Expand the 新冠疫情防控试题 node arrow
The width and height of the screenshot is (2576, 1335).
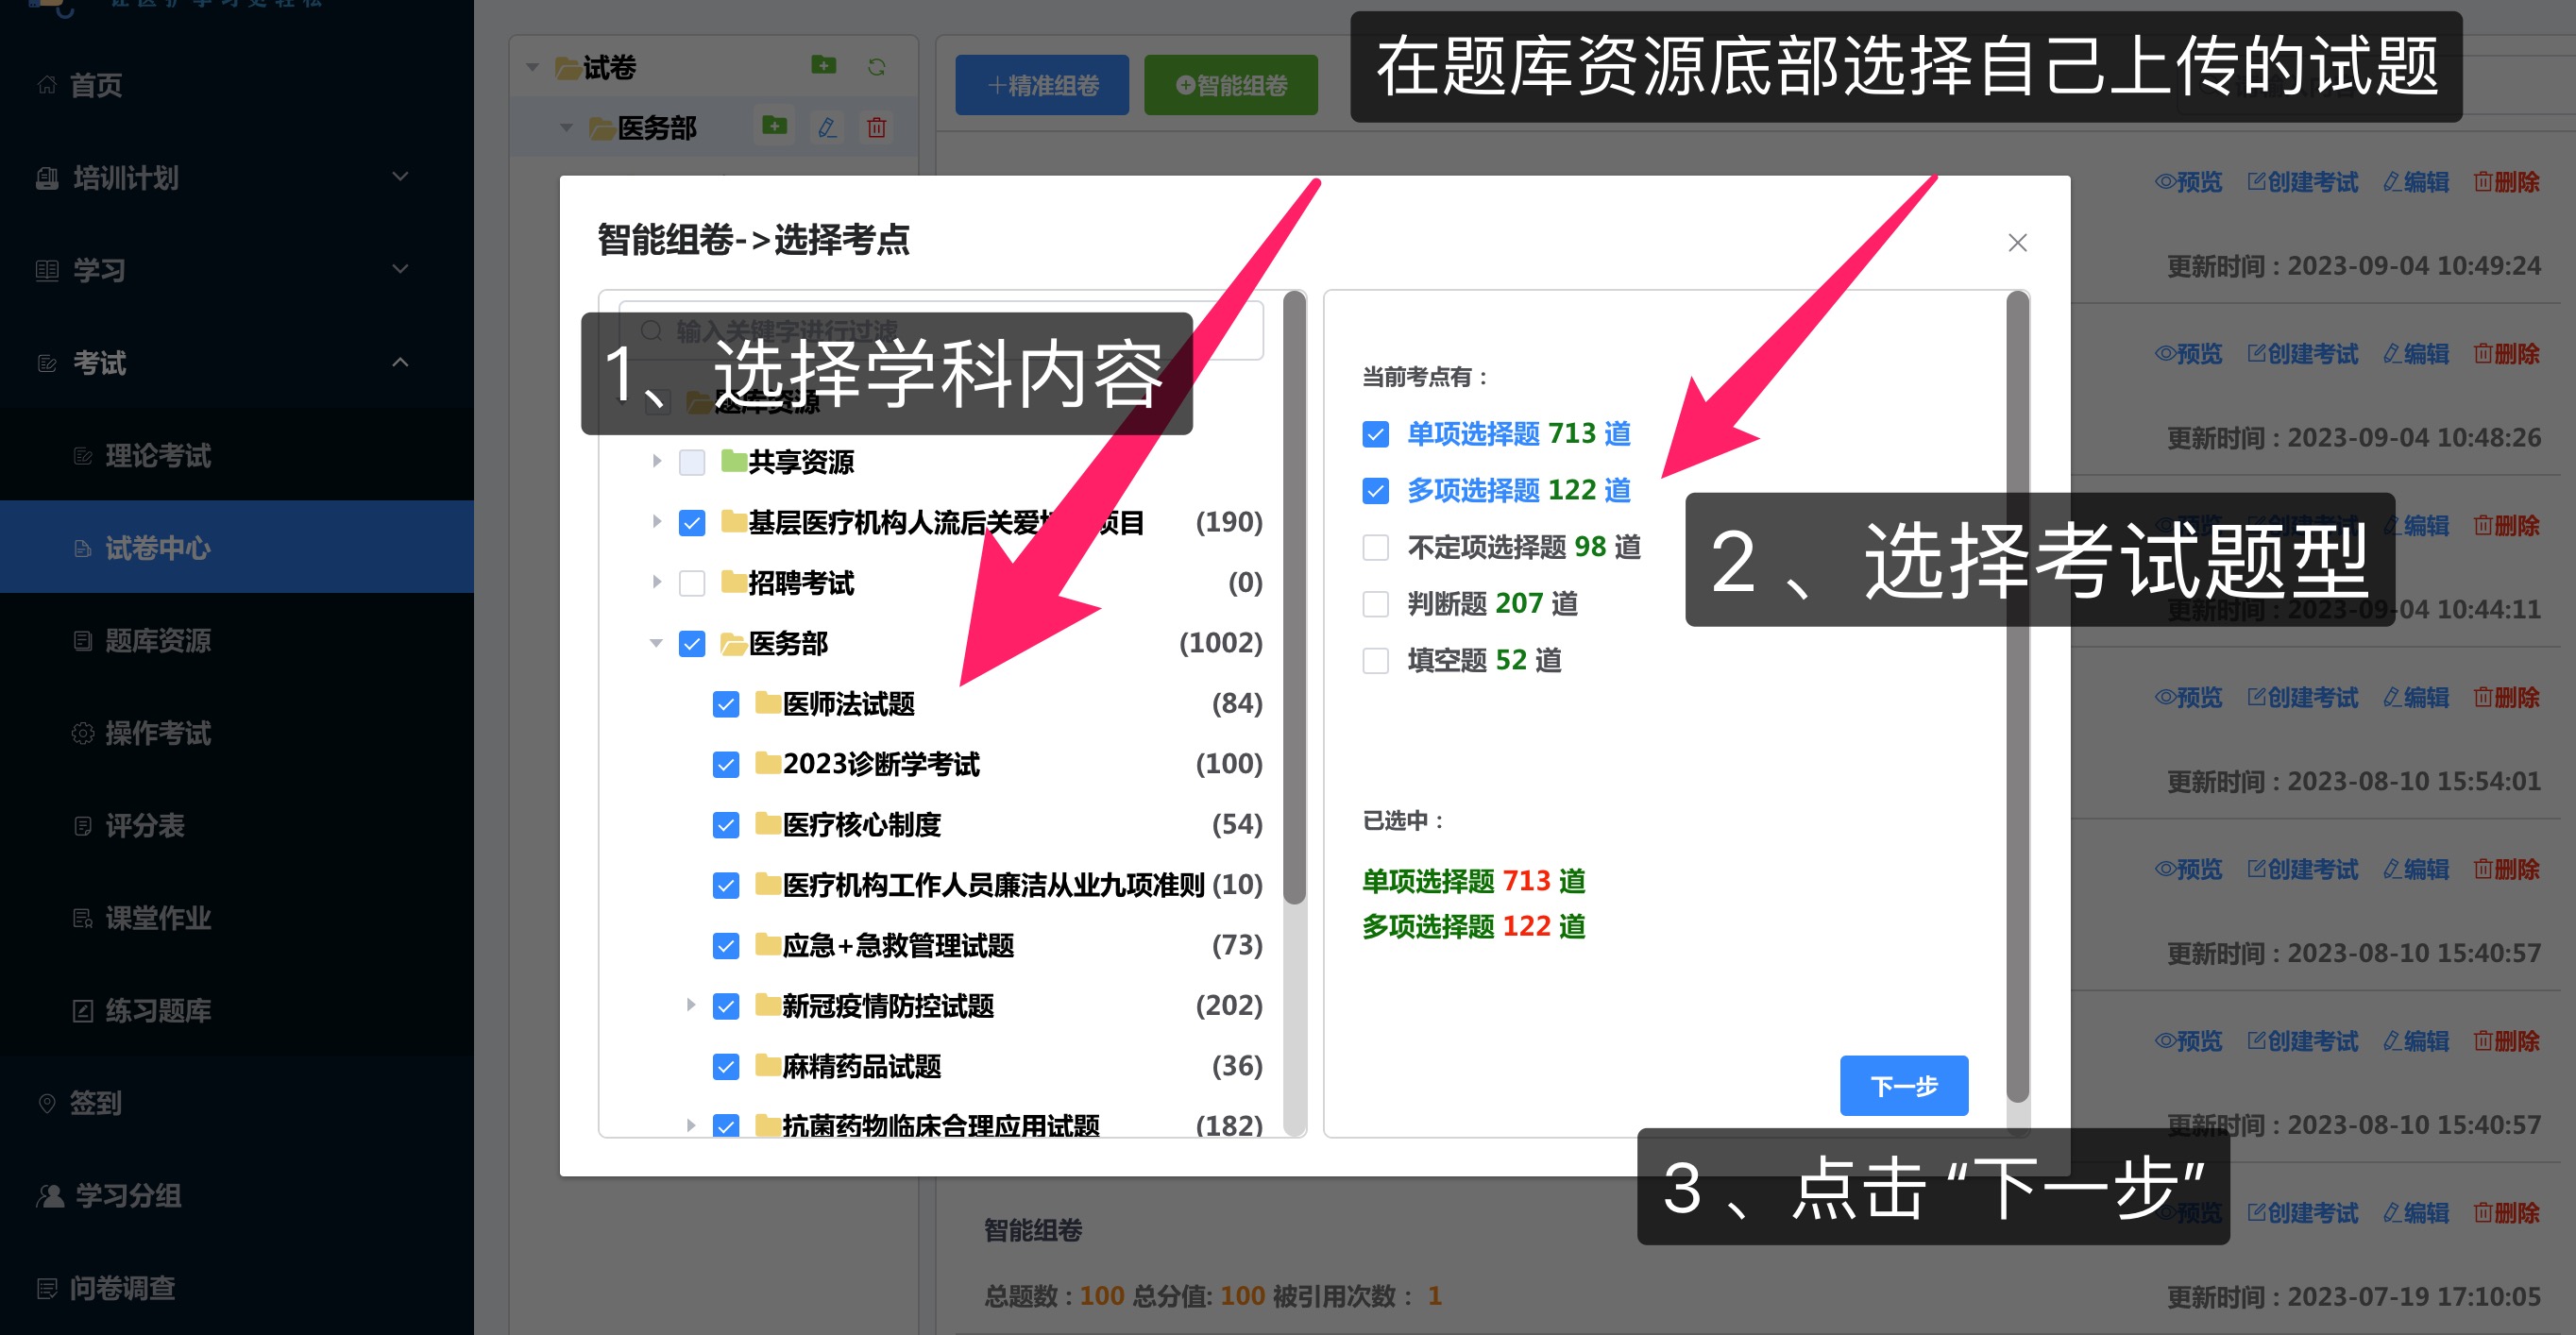pos(690,1005)
